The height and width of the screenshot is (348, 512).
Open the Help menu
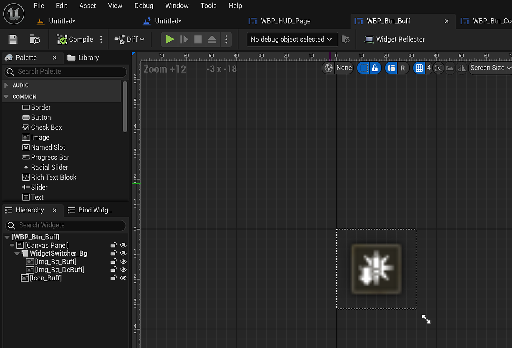(x=235, y=6)
